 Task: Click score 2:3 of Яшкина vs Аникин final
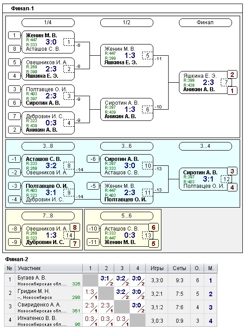[x=208, y=82]
